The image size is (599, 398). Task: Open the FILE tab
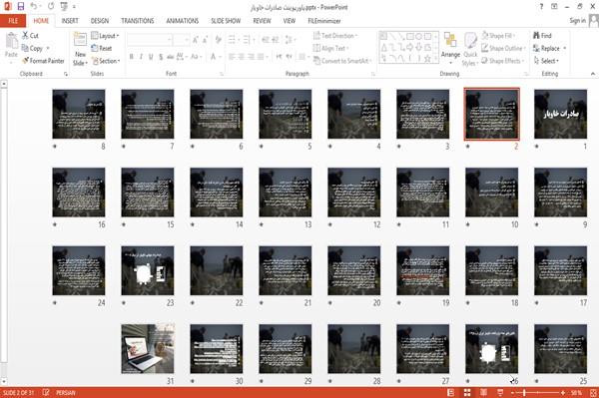(13, 21)
